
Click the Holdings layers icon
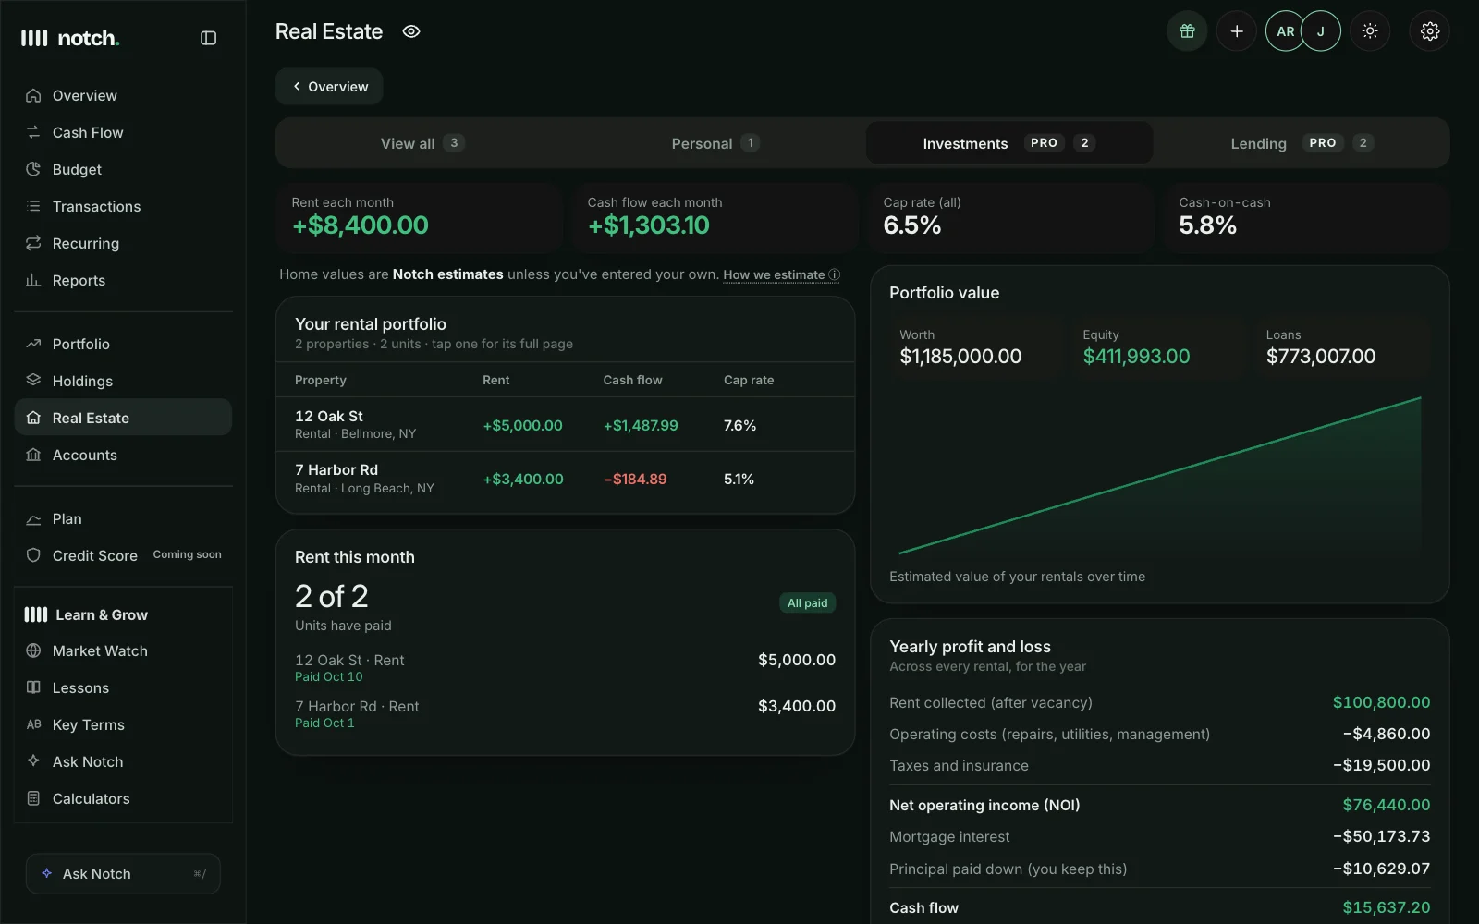tap(33, 381)
